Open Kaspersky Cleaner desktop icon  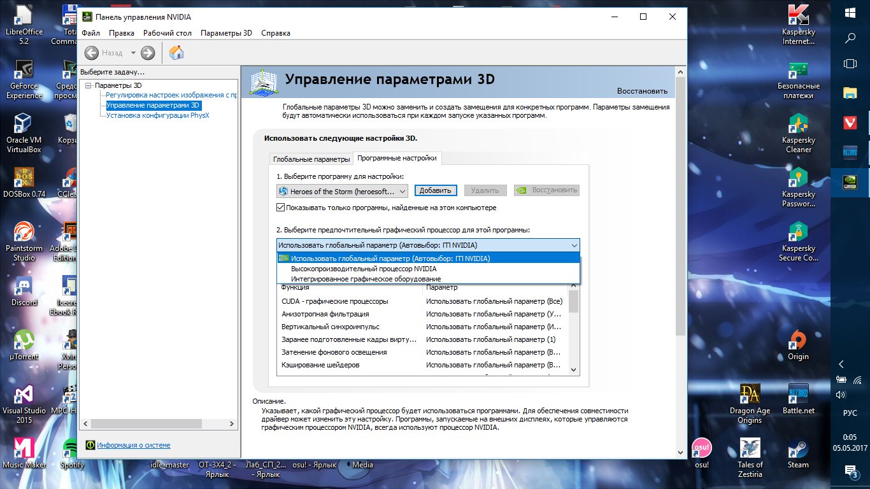pos(799,134)
